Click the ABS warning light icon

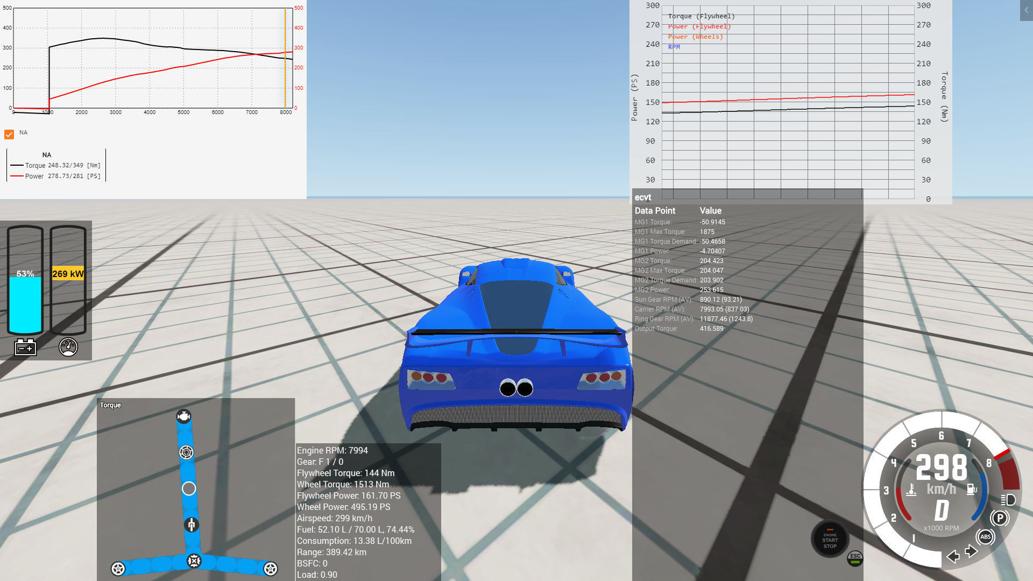[985, 537]
